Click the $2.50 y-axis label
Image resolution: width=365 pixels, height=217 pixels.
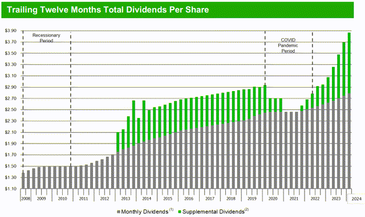11,109
